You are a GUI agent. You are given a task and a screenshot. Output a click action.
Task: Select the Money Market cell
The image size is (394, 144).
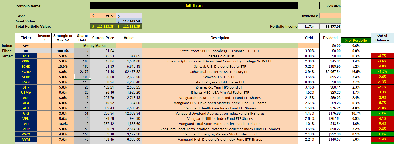click(95, 46)
